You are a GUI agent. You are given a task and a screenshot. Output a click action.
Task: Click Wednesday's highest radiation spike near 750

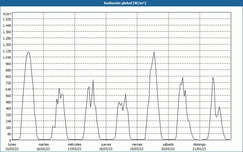point(93,80)
